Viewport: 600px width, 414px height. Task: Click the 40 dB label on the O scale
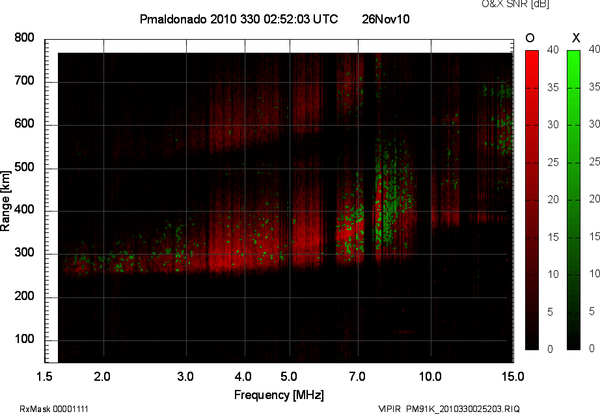click(x=553, y=49)
